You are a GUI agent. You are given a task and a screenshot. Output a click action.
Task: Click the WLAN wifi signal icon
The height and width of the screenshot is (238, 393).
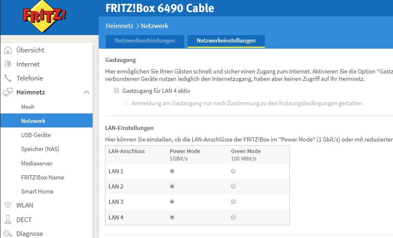coord(8,205)
